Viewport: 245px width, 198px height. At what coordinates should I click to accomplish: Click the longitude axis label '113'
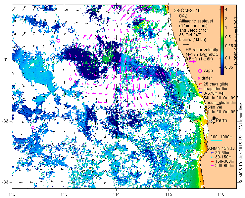pyautogui.click(x=64, y=194)
